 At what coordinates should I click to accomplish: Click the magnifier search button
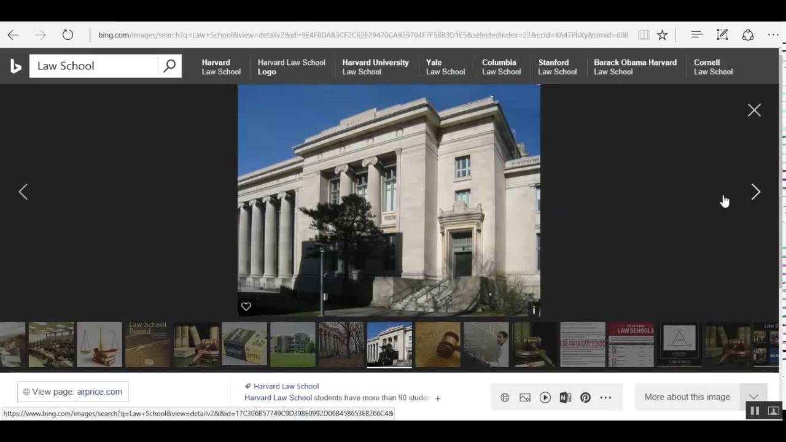169,66
